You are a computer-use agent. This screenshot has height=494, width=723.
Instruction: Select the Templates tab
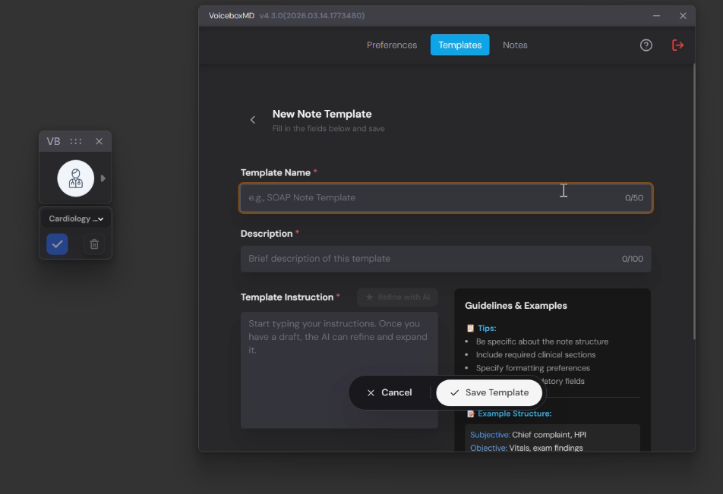[459, 45]
